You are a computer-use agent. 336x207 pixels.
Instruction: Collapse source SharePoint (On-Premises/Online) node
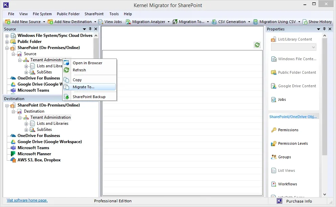[7, 48]
